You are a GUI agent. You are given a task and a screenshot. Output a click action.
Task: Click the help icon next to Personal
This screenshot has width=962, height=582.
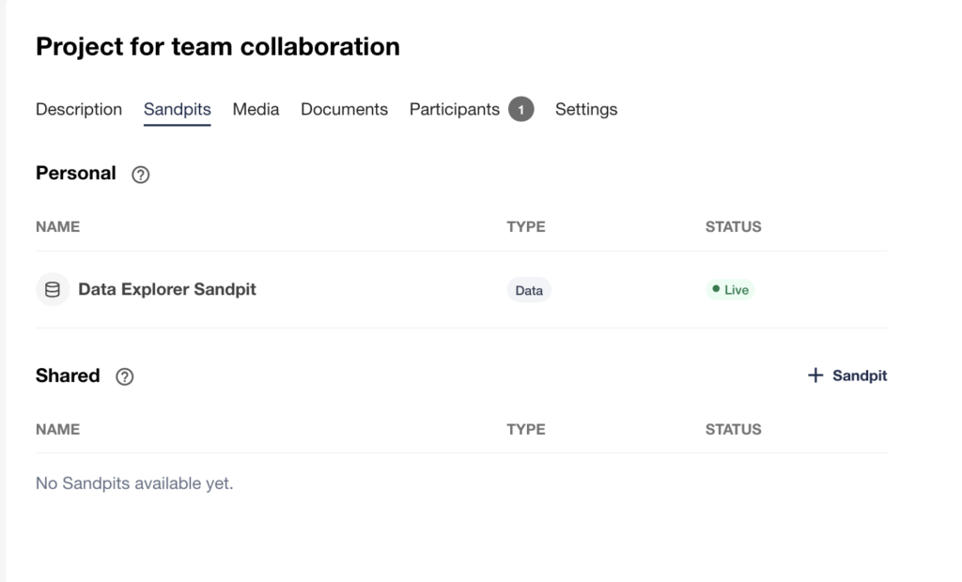[141, 175]
